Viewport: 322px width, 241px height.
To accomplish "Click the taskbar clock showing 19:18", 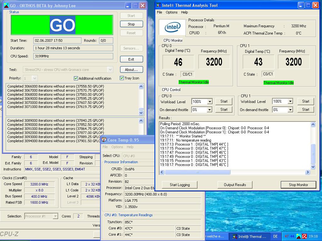I will click(x=313, y=236).
